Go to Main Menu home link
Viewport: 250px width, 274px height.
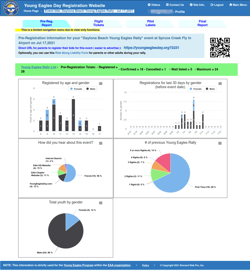click(x=238, y=5)
